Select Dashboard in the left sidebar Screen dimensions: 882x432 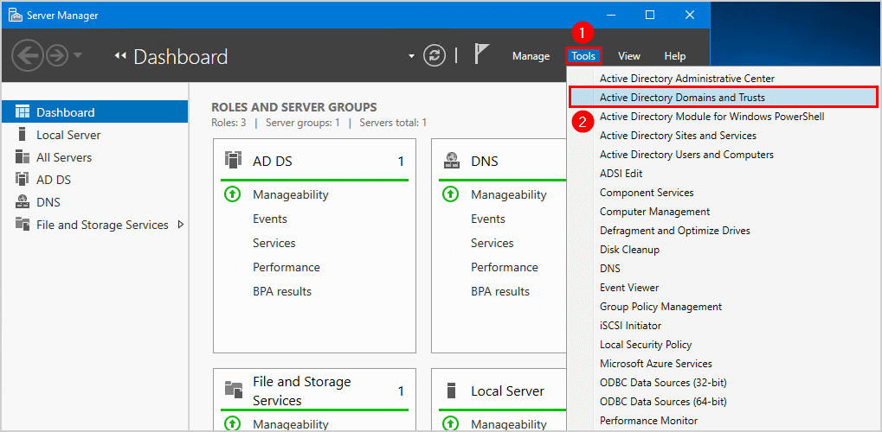point(94,112)
